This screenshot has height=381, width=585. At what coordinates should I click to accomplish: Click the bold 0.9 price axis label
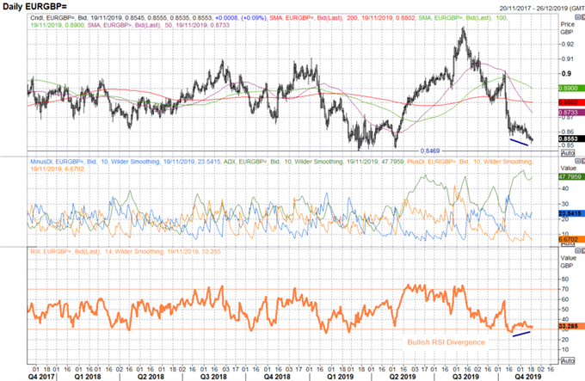[566, 73]
